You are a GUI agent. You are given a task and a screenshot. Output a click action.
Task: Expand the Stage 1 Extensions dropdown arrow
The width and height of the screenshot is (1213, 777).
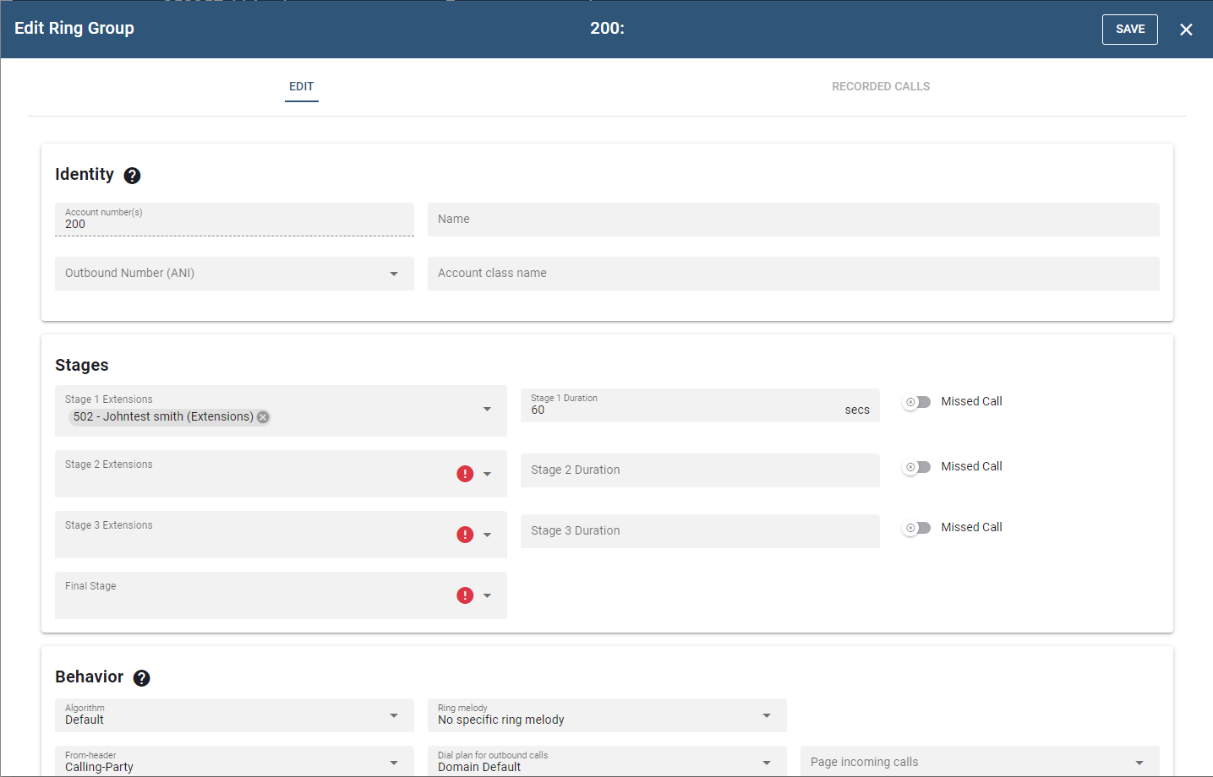point(487,410)
